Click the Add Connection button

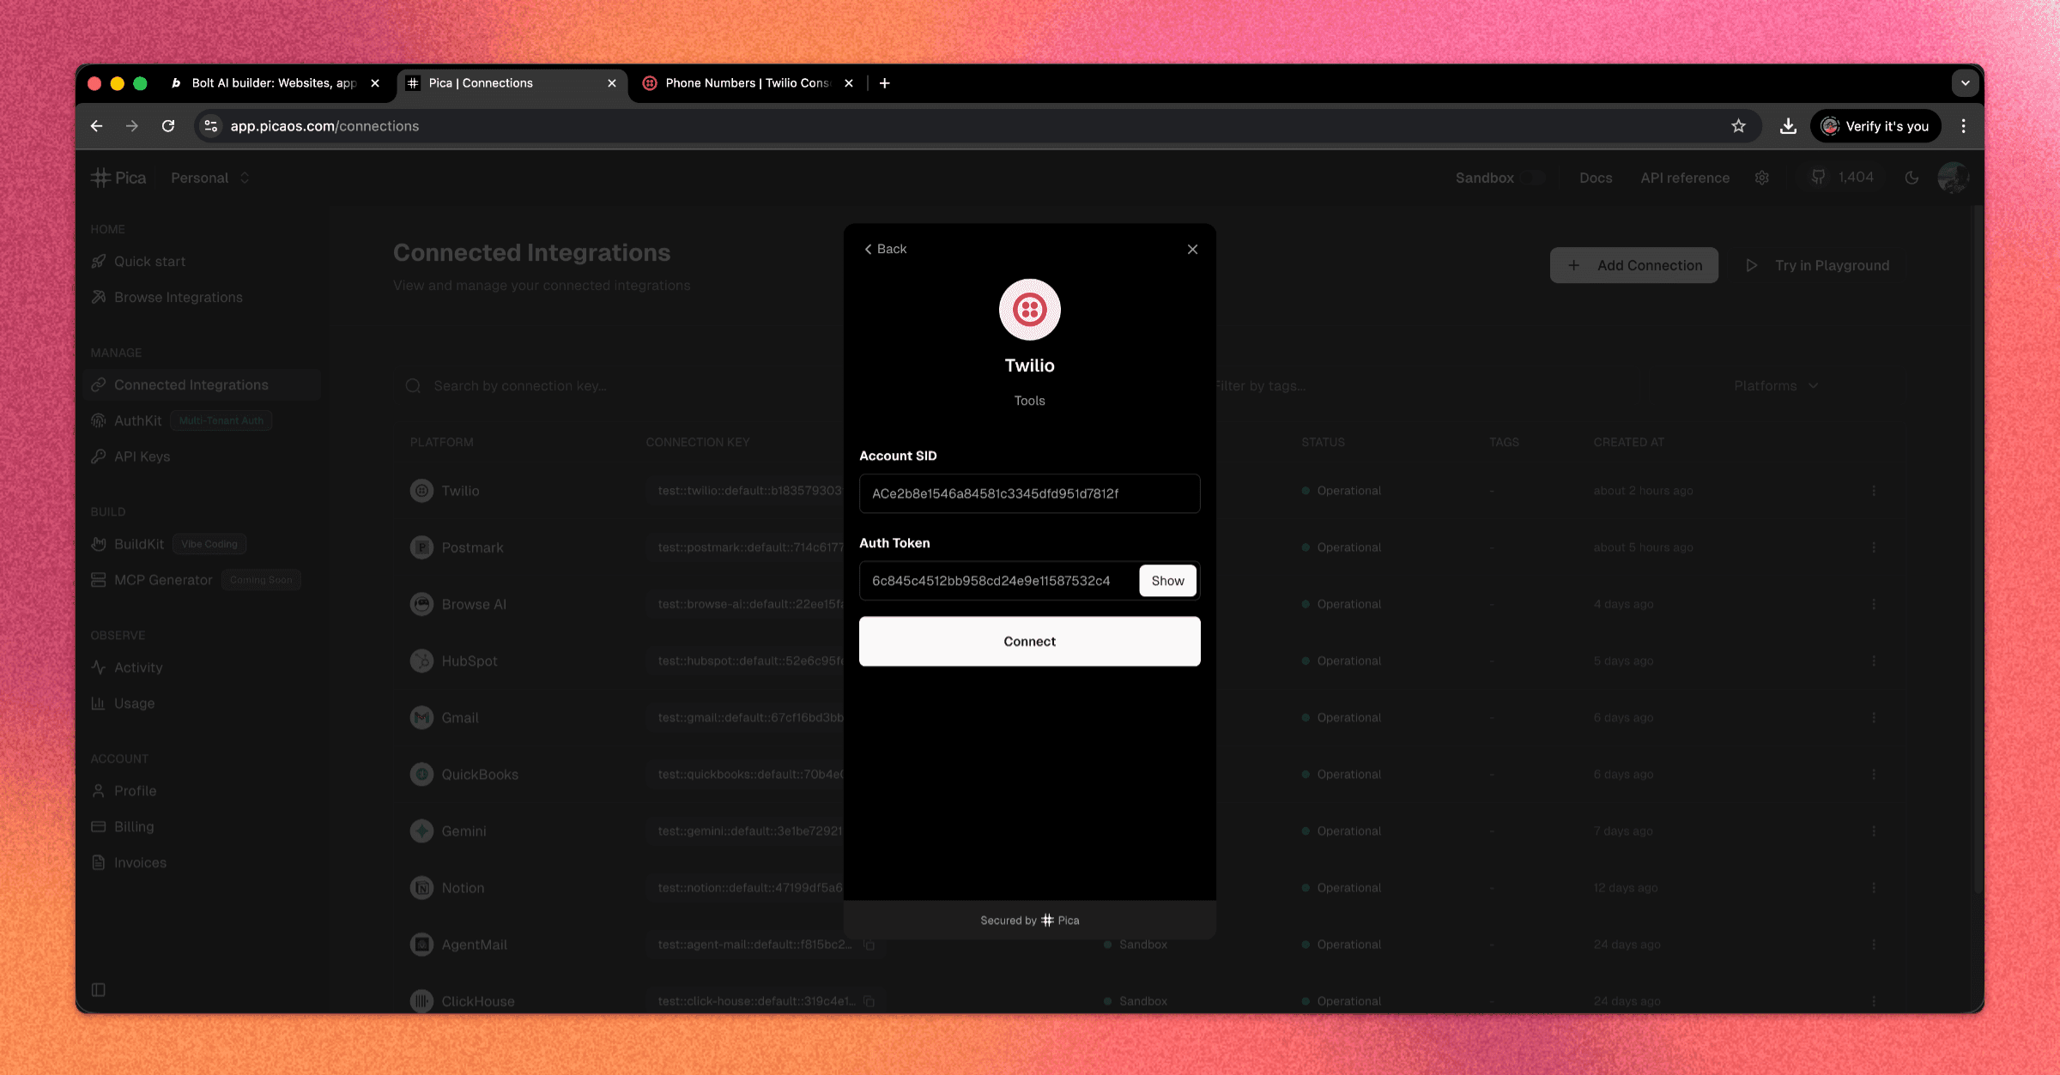(x=1633, y=265)
